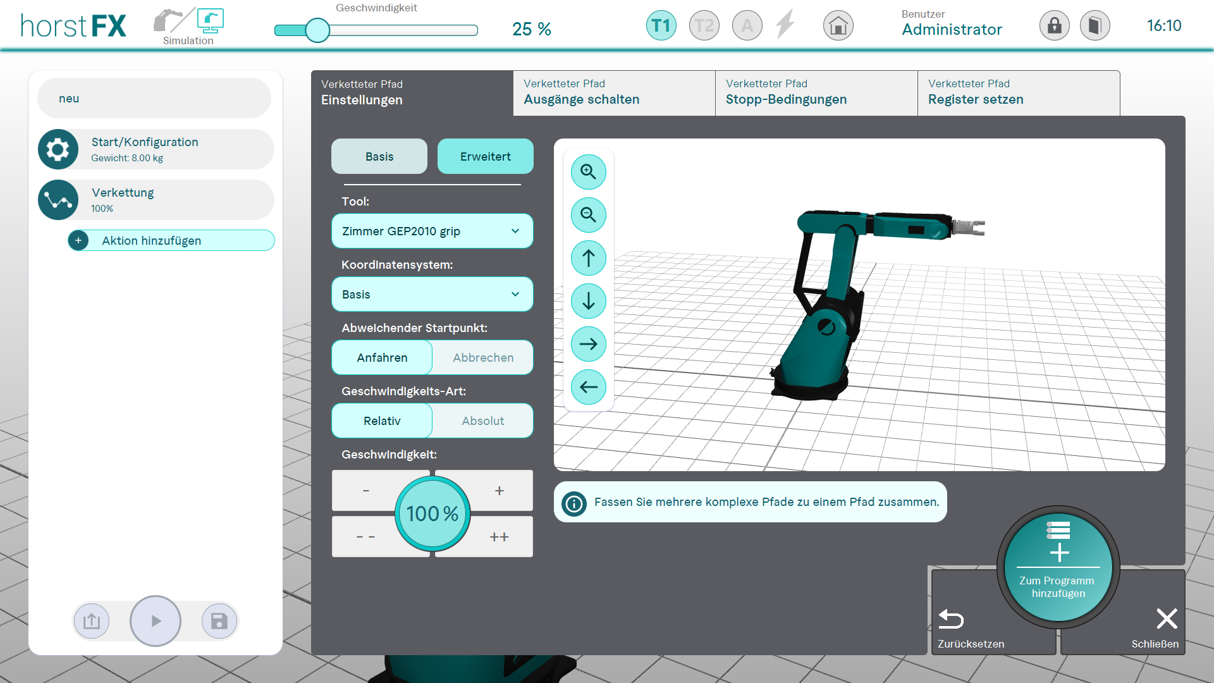Select T1 operating mode
Viewport: 1214px width, 683px height.
pyautogui.click(x=661, y=26)
